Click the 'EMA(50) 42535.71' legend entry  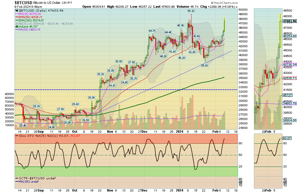(30, 17)
